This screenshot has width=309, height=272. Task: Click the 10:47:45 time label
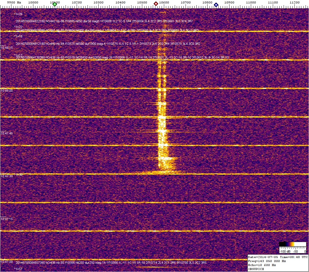(7, 133)
